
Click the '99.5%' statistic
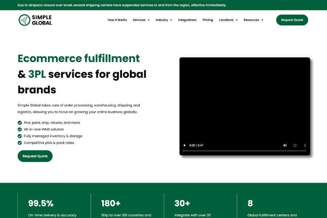[41, 203]
